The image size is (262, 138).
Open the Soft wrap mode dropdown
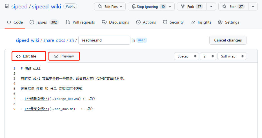tap(232, 56)
